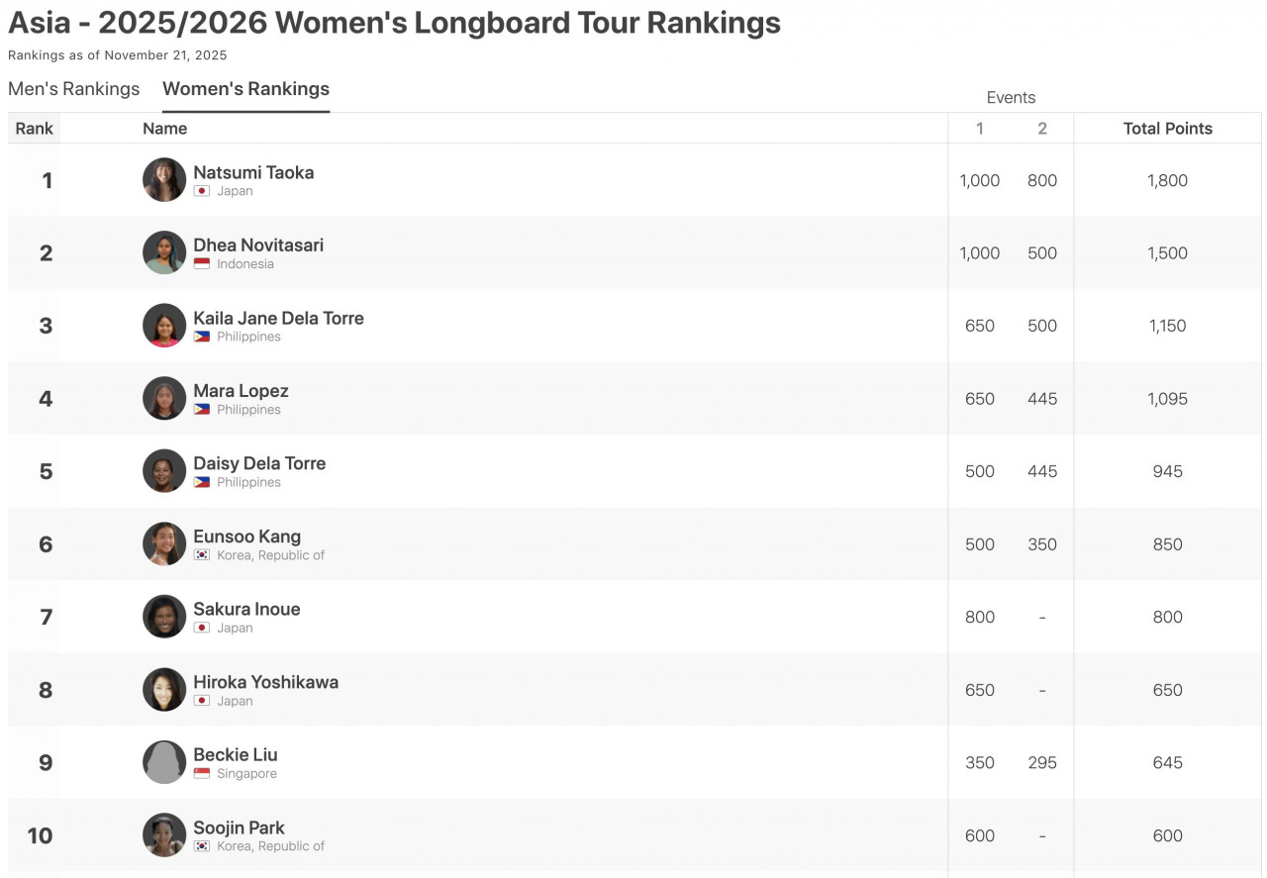Click the Total Points column header
This screenshot has width=1267, height=878.
1167,129
